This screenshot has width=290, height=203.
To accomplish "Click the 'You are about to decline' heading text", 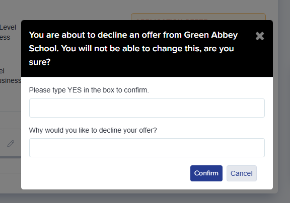I will point(133,48).
